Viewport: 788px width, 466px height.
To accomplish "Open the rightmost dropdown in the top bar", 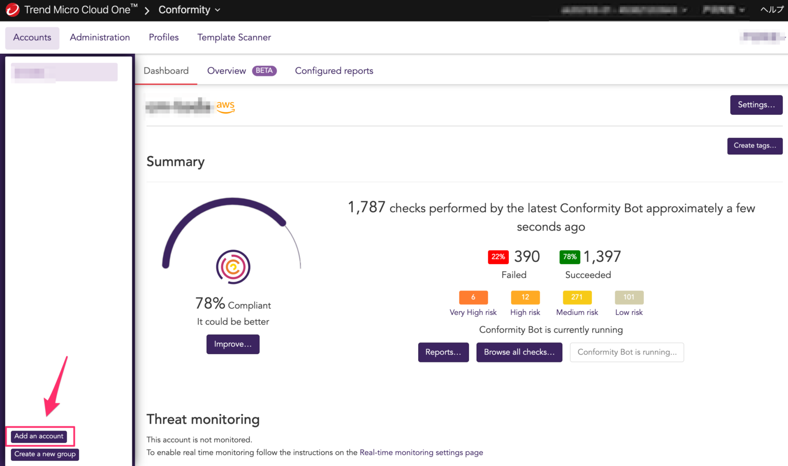I will 723,10.
